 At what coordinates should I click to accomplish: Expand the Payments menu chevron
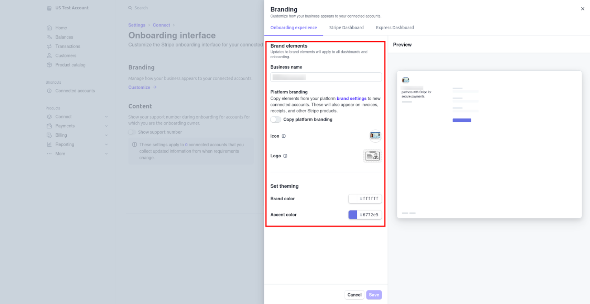click(106, 126)
